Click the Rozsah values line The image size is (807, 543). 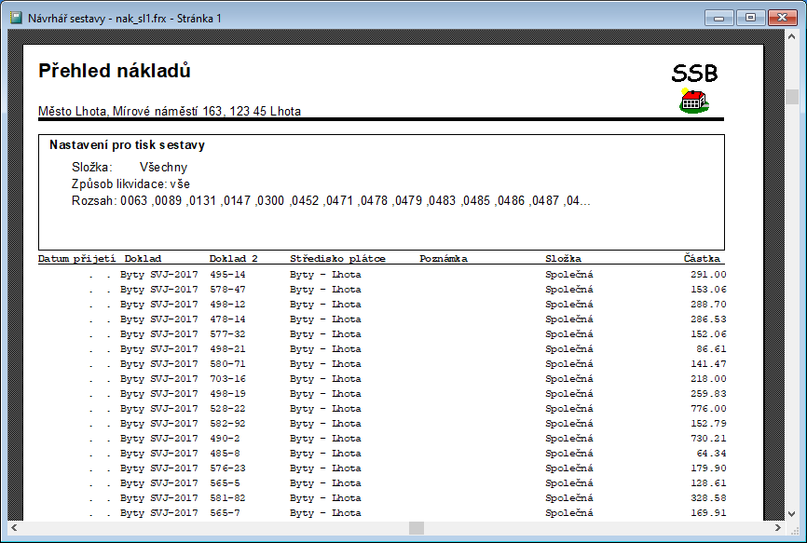coord(331,201)
